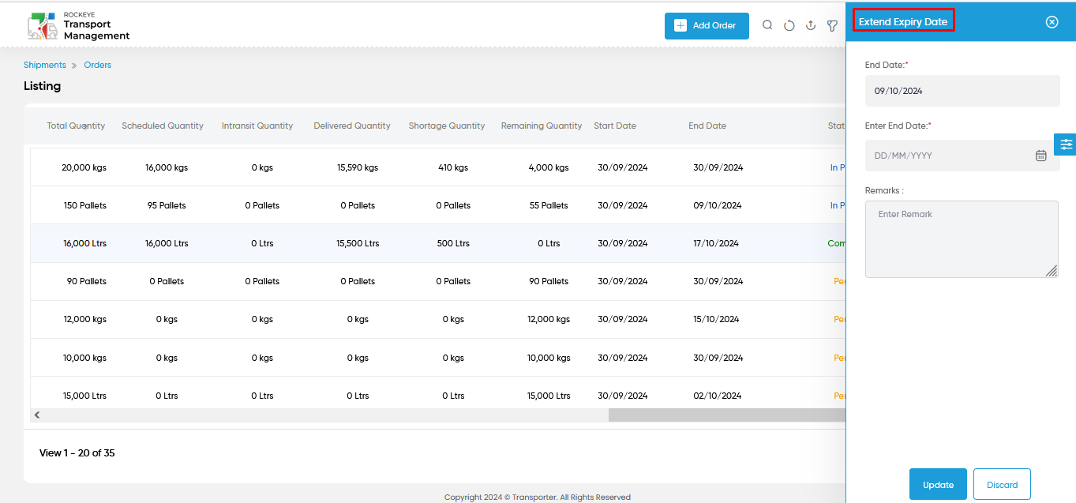Select the 12,000 kgs total quantity cell
Viewport: 1076px width, 503px height.
(x=85, y=319)
